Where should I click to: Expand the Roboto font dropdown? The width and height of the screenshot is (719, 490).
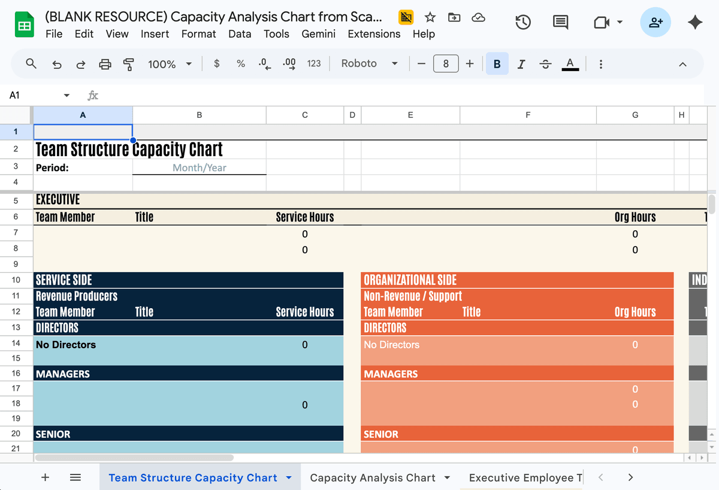coord(369,63)
